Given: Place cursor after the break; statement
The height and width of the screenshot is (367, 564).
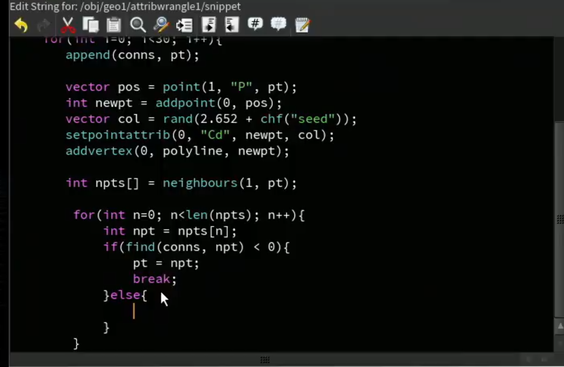Looking at the screenshot, I should pyautogui.click(x=178, y=279).
